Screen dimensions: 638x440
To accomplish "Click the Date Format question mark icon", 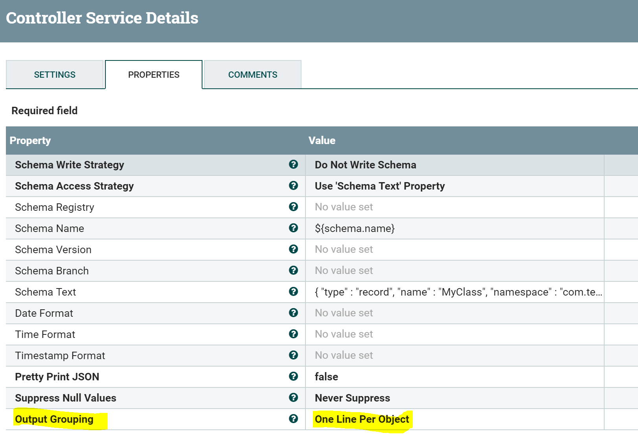I will 294,313.
